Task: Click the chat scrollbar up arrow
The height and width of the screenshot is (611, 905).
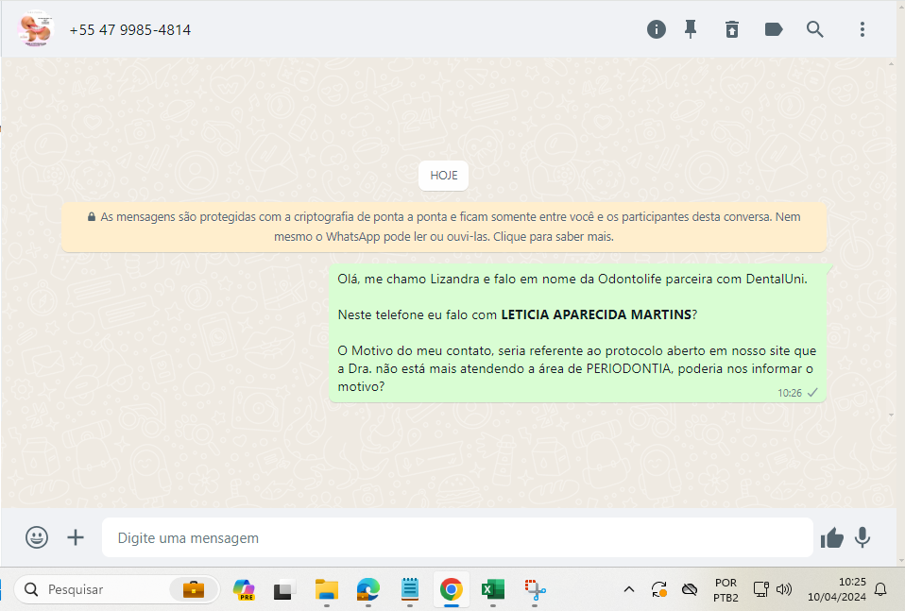Action: [x=890, y=65]
